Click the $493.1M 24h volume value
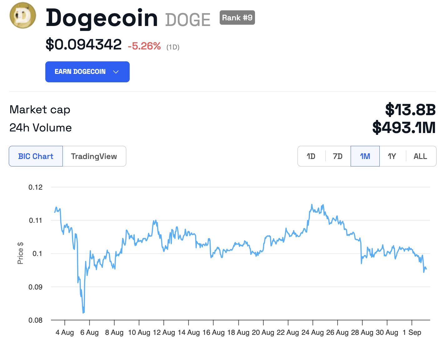The image size is (445, 353). [404, 128]
